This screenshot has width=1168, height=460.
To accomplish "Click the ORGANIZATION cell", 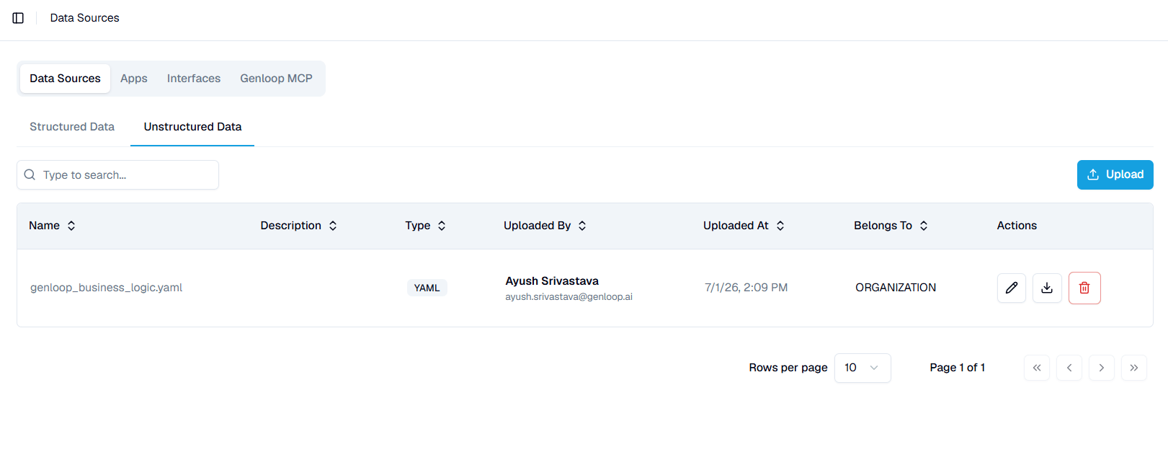I will pos(896,288).
